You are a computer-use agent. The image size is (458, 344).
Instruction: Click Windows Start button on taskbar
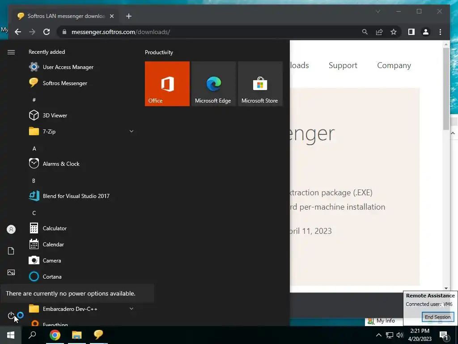(x=11, y=335)
